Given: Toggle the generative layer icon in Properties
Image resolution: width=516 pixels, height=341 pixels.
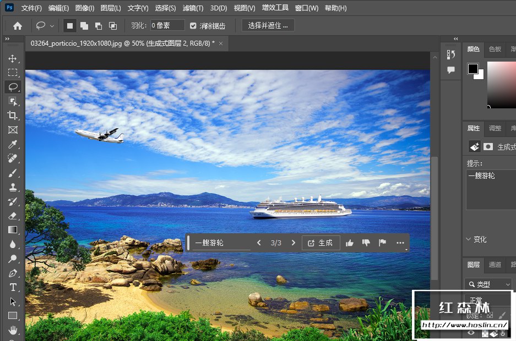Looking at the screenshot, I should tap(474, 146).
